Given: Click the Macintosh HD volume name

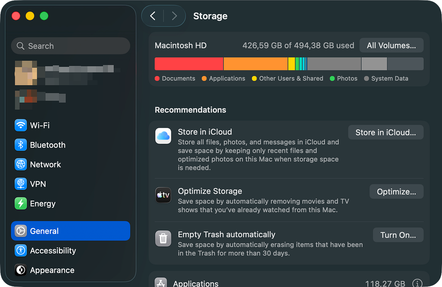Looking at the screenshot, I should point(181,45).
